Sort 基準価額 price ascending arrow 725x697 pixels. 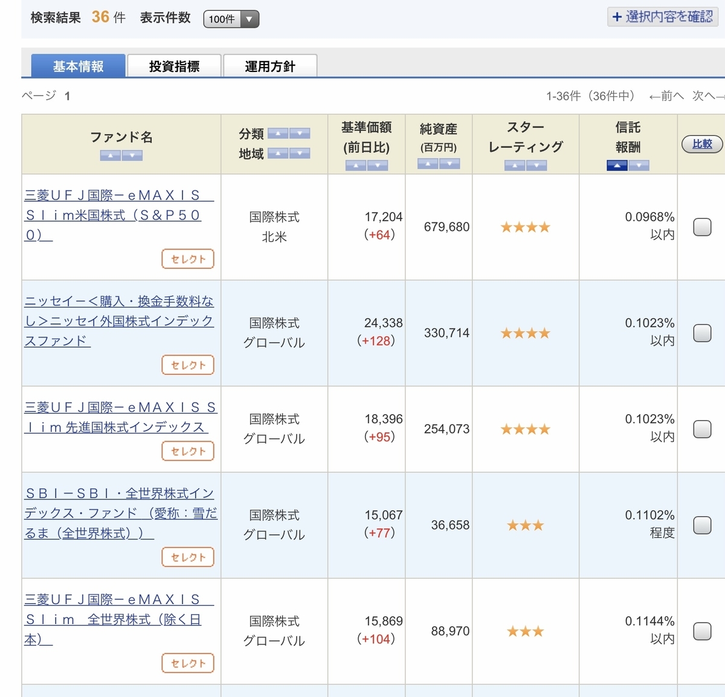pyautogui.click(x=356, y=166)
